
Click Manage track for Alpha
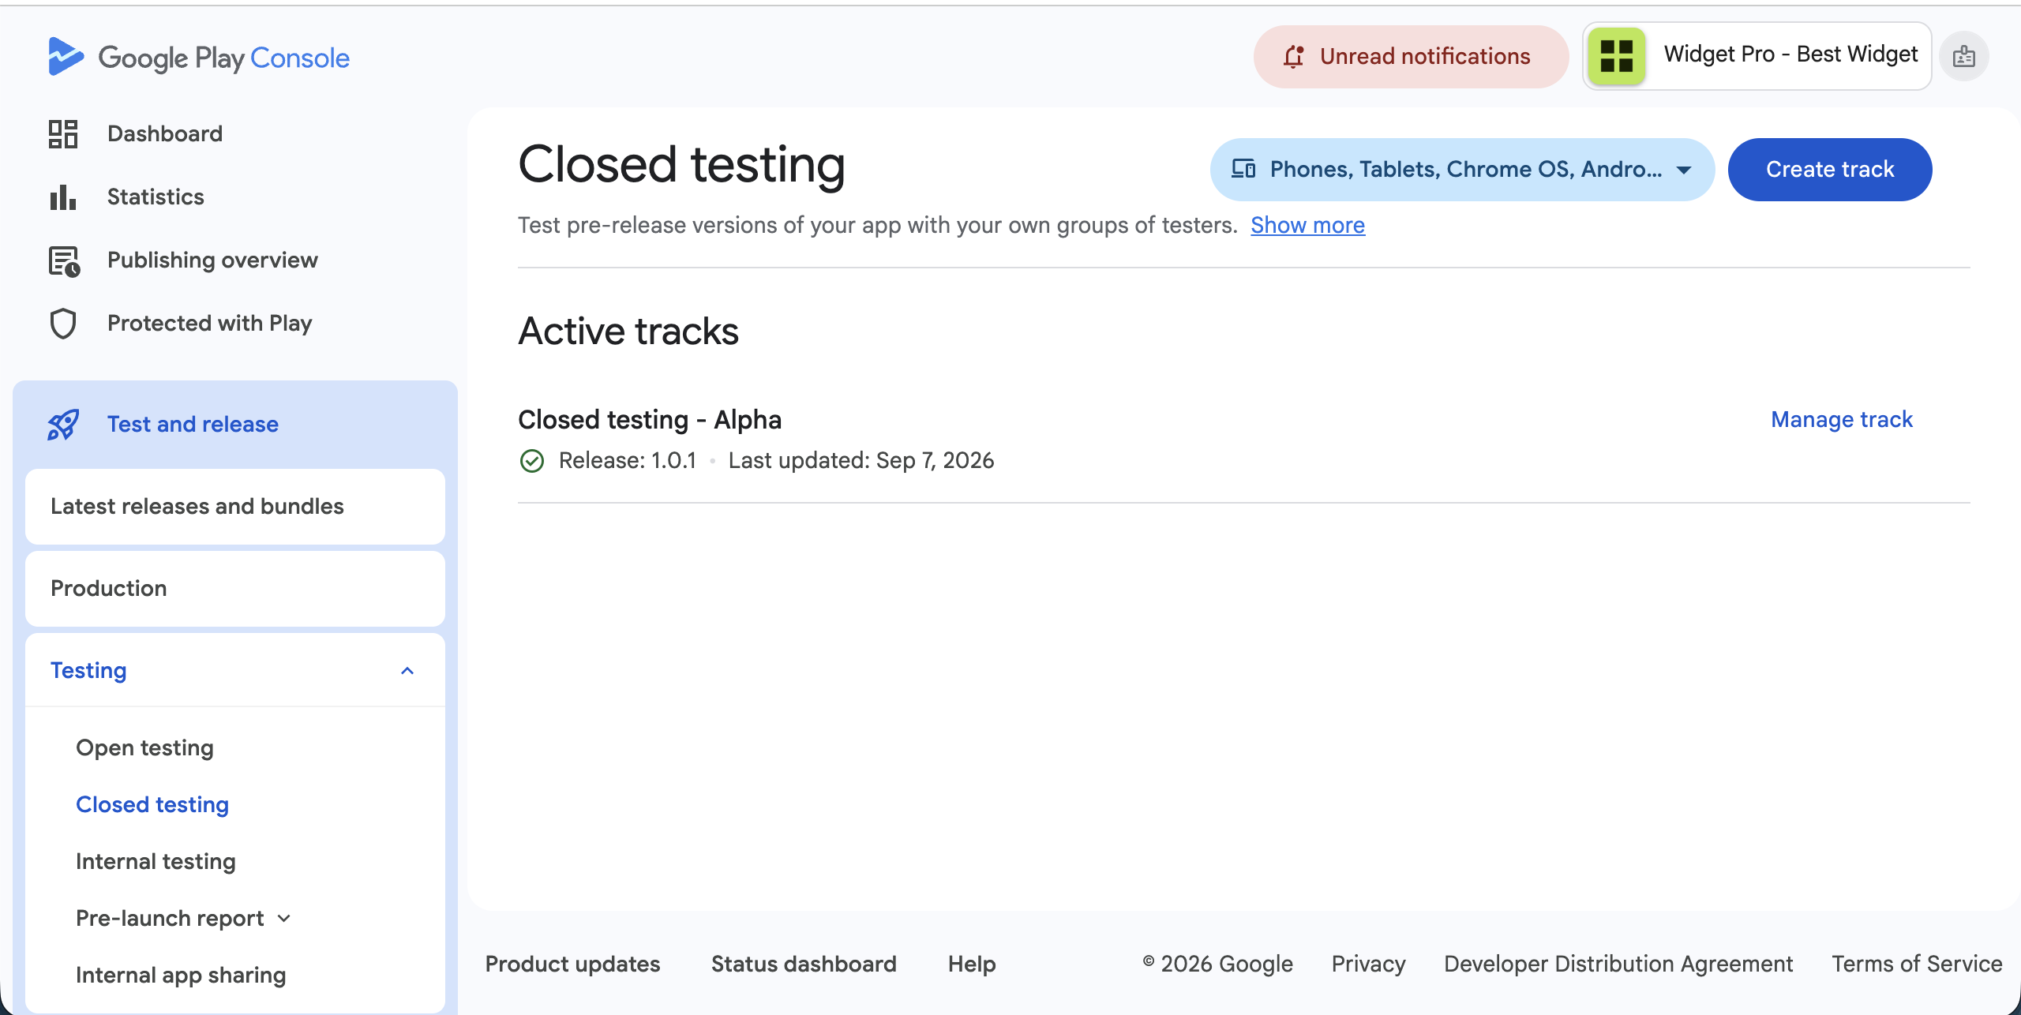[x=1842, y=420]
